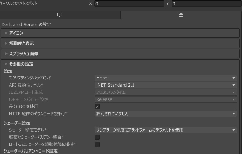Open the スプラッシュ画像 foldout

click(x=24, y=53)
